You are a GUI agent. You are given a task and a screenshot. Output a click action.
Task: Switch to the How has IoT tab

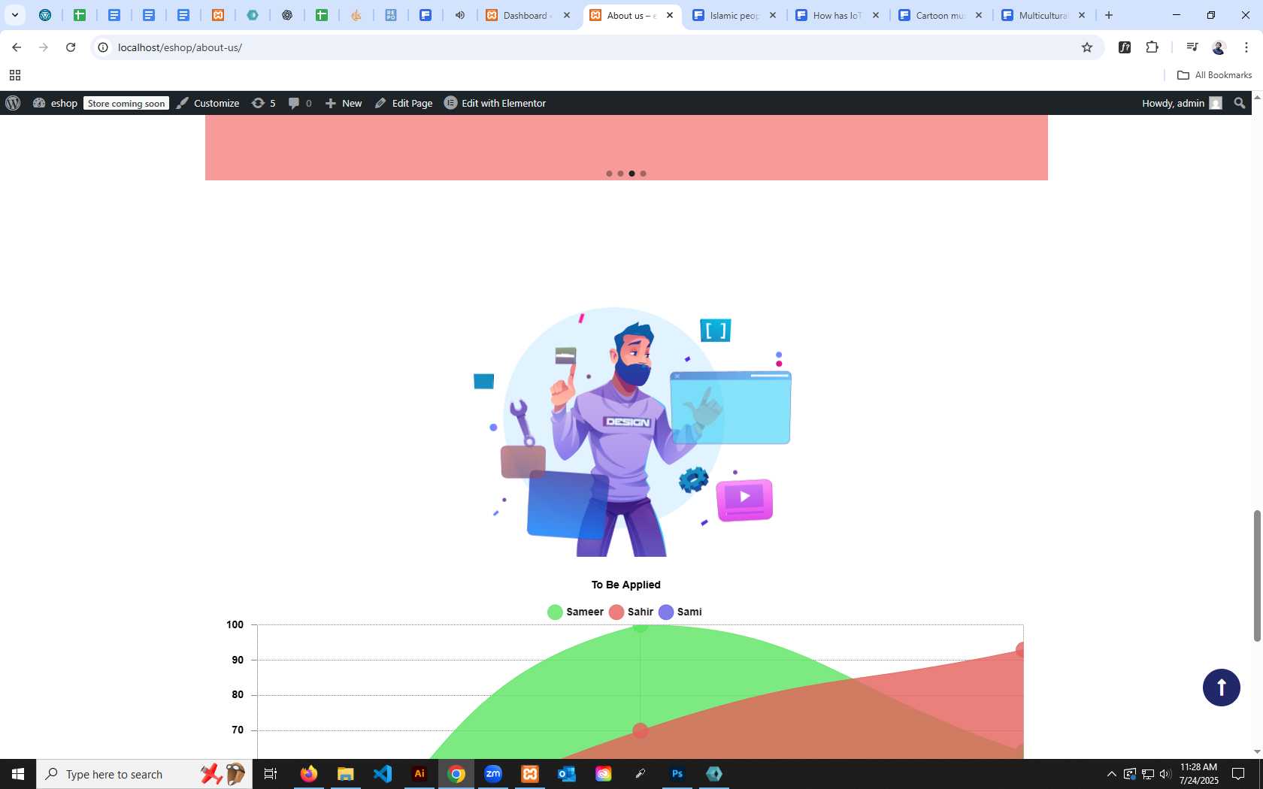point(837,15)
